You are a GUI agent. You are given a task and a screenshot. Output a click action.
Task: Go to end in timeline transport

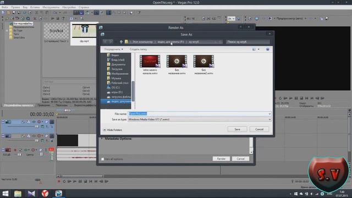tap(96, 182)
